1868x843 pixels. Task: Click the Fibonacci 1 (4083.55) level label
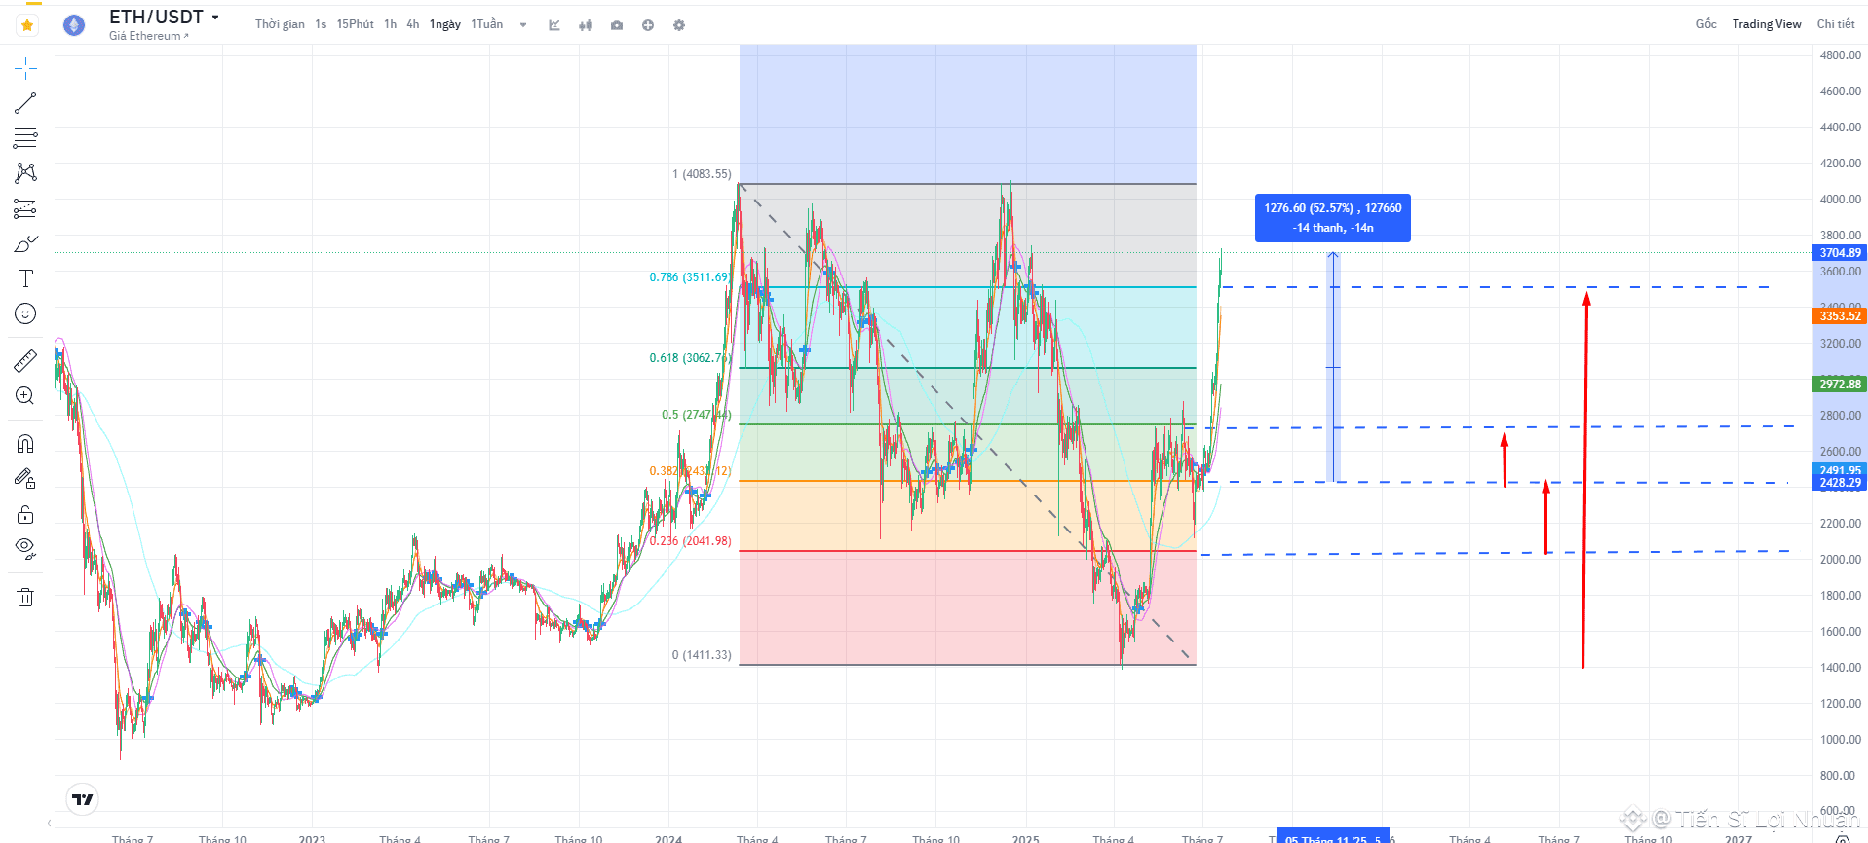[702, 174]
